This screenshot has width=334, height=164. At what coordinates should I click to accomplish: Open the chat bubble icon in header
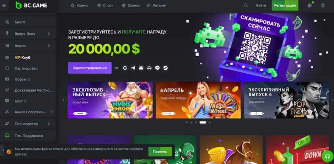[x=310, y=6]
